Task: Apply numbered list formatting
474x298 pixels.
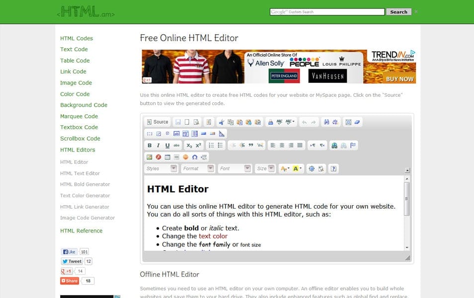Action: click(211, 145)
